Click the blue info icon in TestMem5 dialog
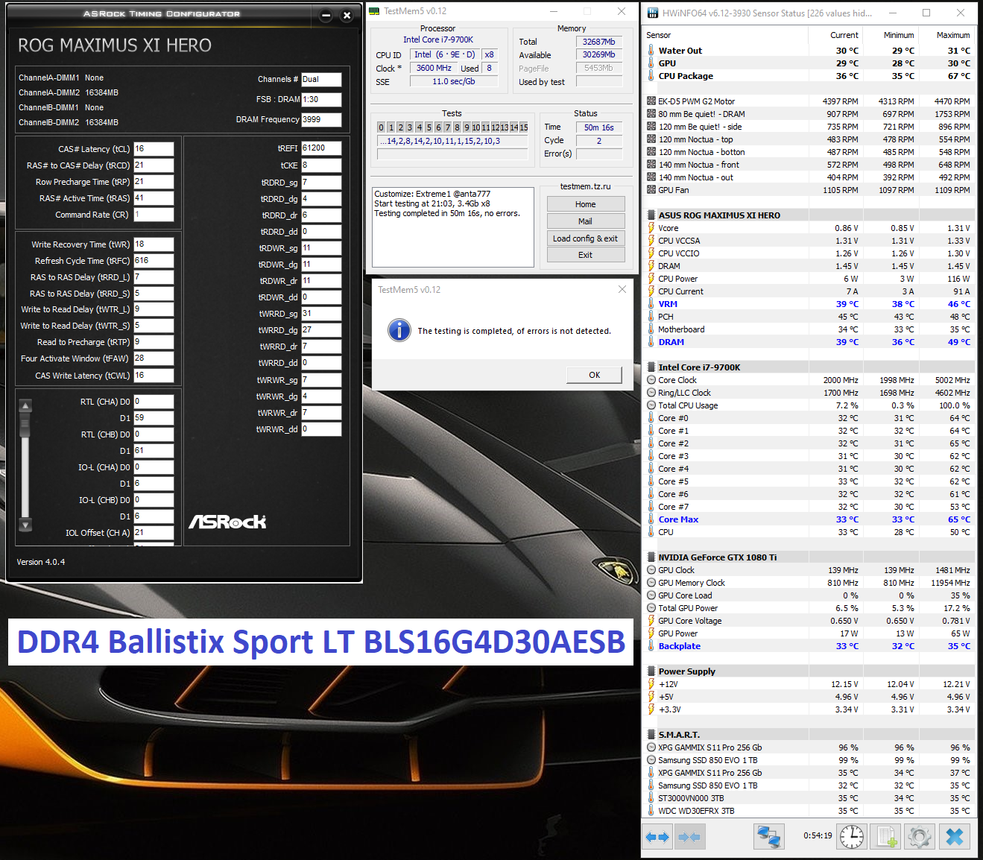 (399, 329)
